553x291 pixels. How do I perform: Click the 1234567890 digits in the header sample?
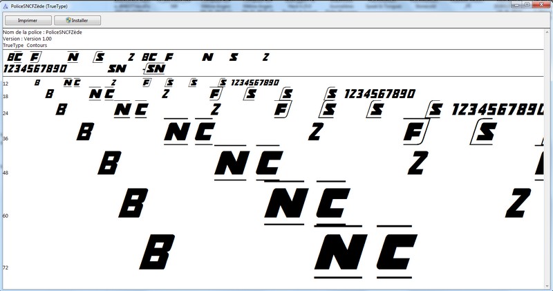pyautogui.click(x=35, y=68)
